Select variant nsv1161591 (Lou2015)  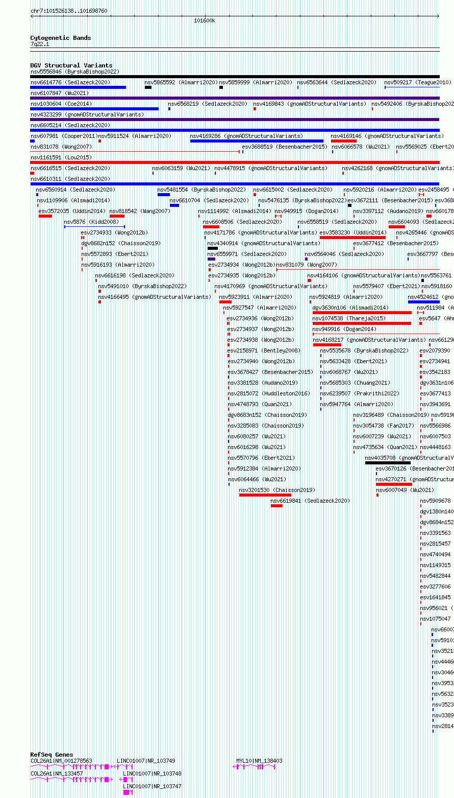click(61, 157)
